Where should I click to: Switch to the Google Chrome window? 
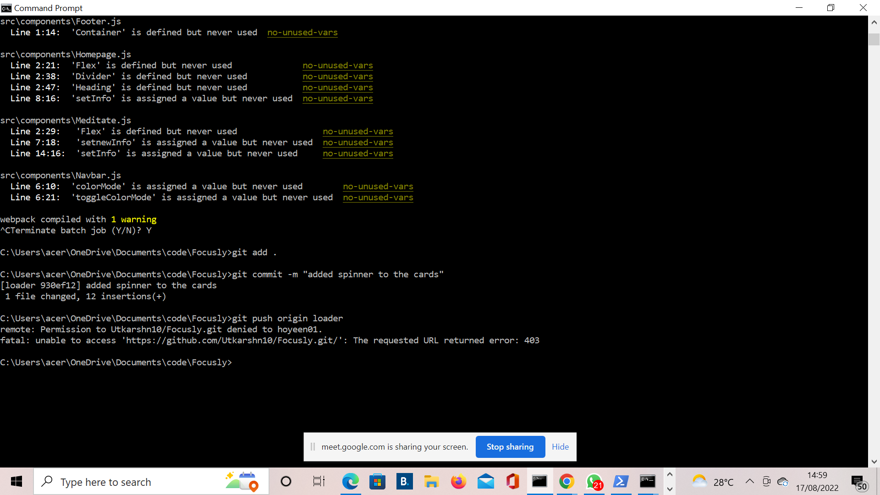click(566, 482)
